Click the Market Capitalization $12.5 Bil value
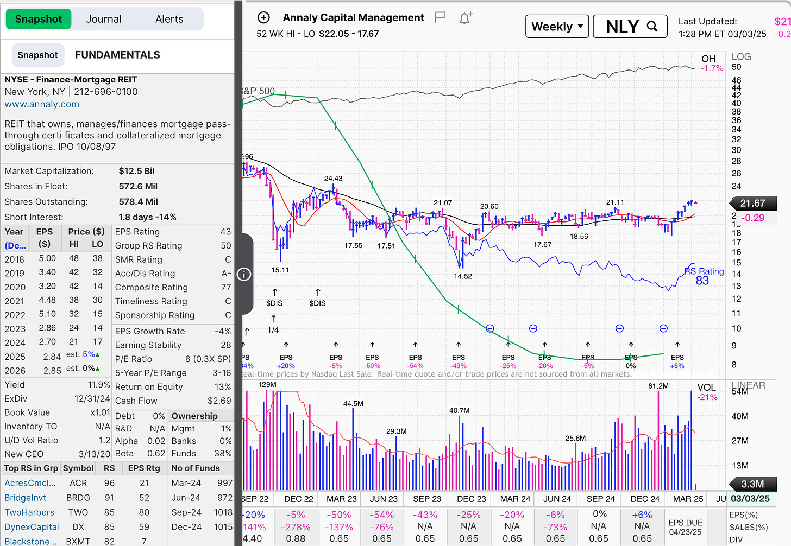Screen dimensions: 791x546 136,171
